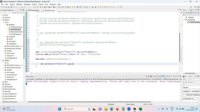Open Windows Start menu
Screen dimensions: 200x112
click(59, 109)
